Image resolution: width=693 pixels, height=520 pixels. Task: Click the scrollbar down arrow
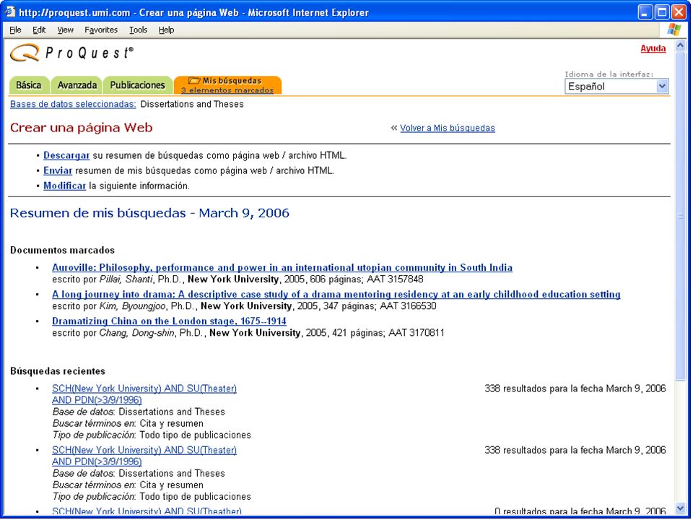tap(680, 508)
